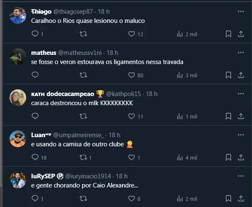Expand more options for Luan's tweet
252x207 pixels.
coord(241,135)
